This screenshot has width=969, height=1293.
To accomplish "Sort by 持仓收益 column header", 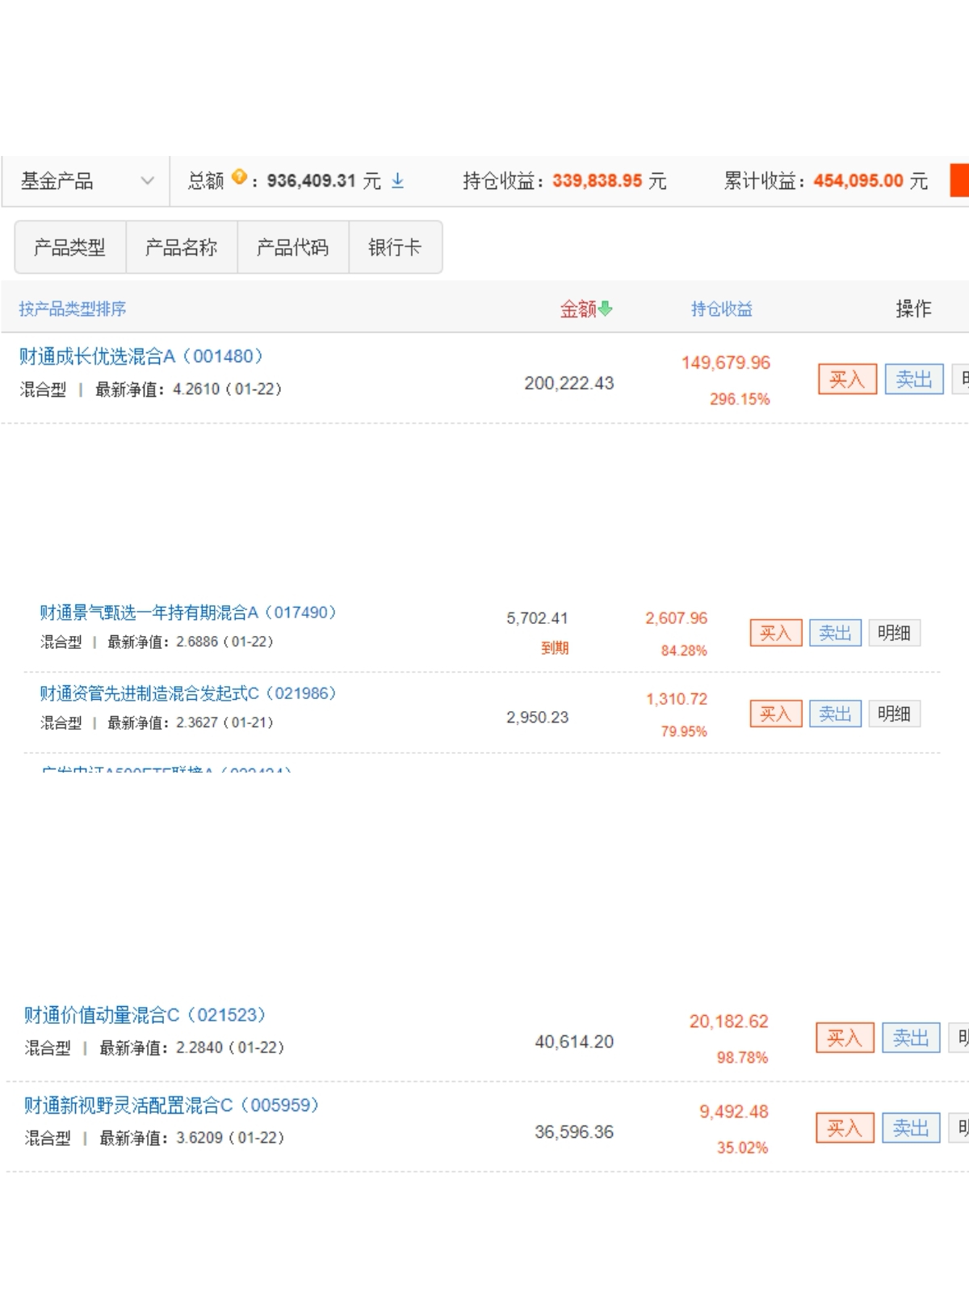I will tap(722, 309).
